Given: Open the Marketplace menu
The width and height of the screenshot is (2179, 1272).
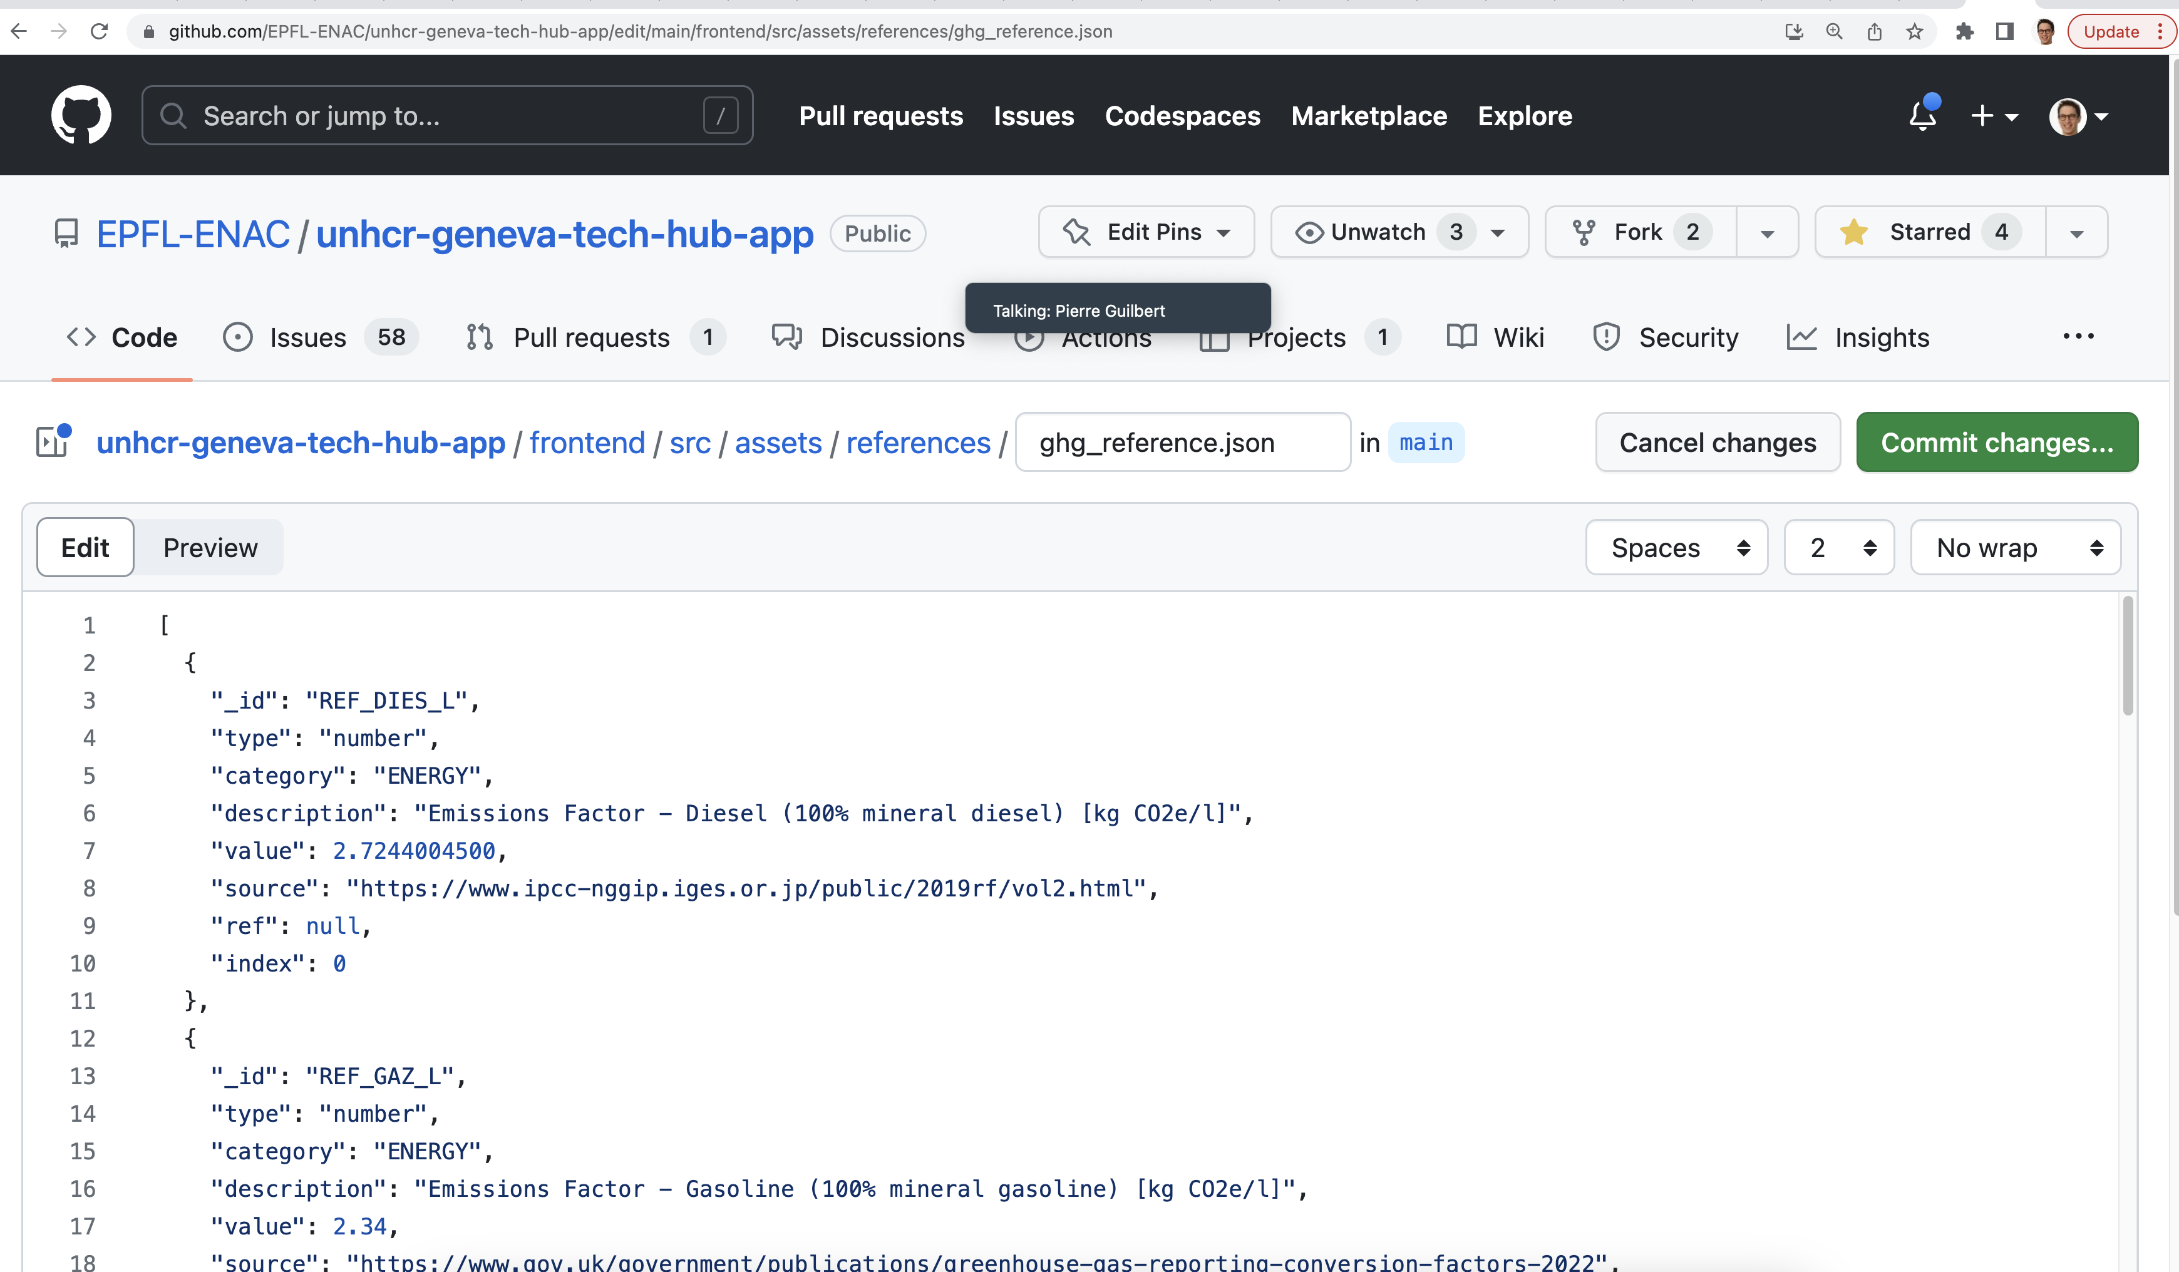Looking at the screenshot, I should click(1369, 116).
